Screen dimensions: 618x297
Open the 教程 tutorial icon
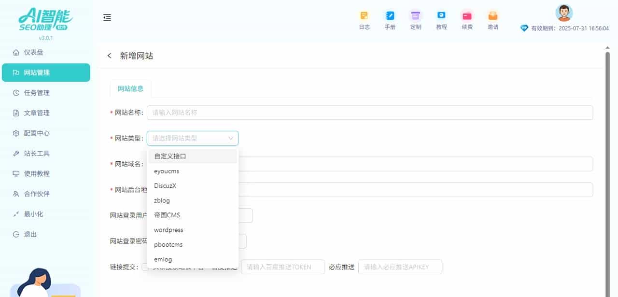441,18
